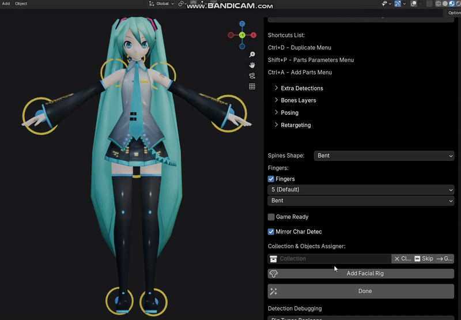Open the Spines Shape dropdown

(384, 156)
